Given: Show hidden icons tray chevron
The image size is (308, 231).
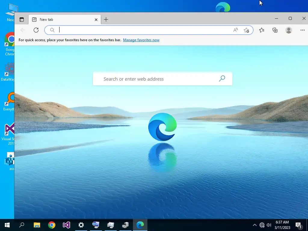Looking at the screenshot, I should pyautogui.click(x=254, y=225).
